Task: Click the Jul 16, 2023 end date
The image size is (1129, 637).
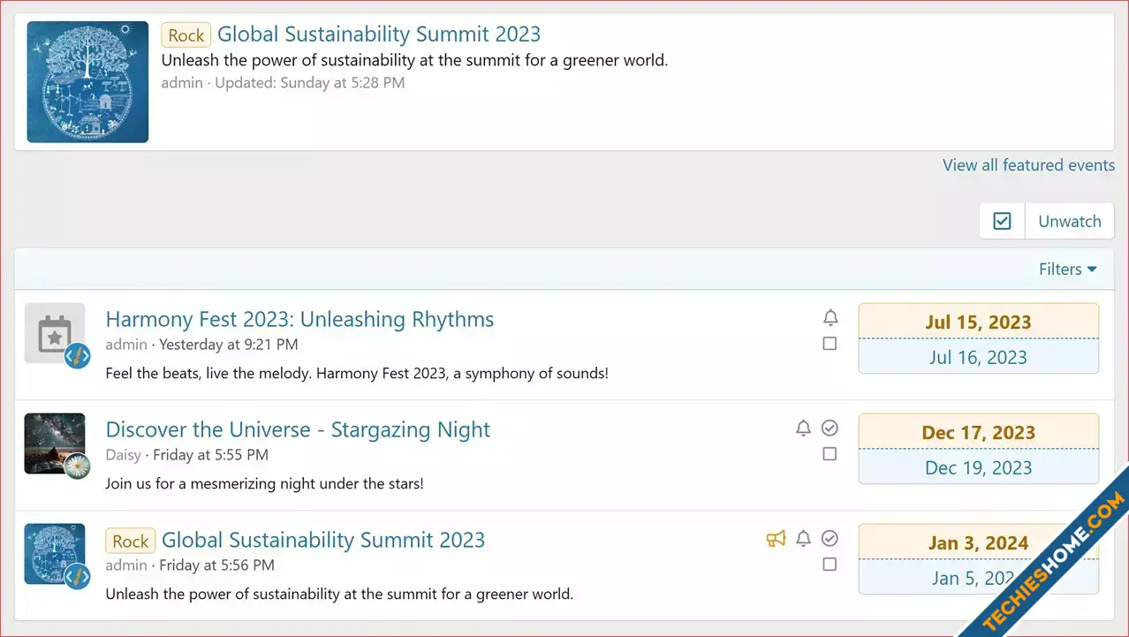Action: 979,357
